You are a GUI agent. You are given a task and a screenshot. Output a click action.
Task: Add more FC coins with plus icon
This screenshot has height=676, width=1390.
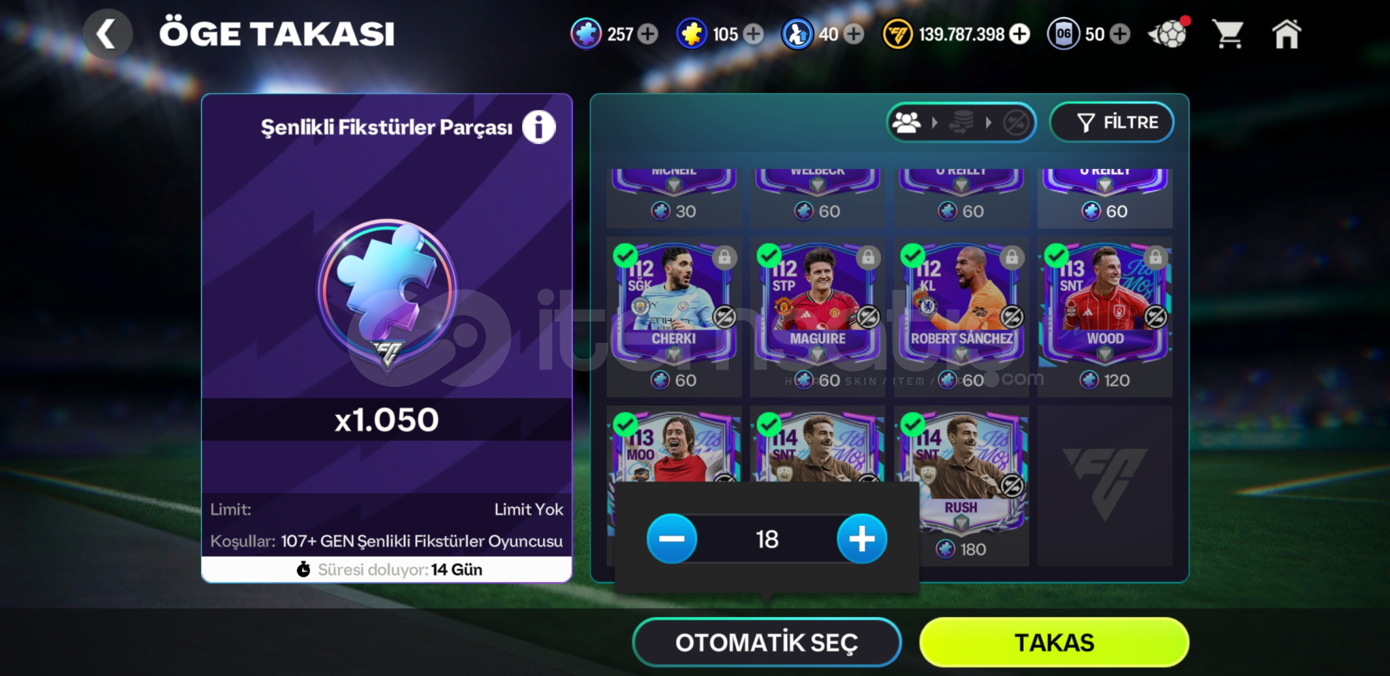[x=1019, y=34]
